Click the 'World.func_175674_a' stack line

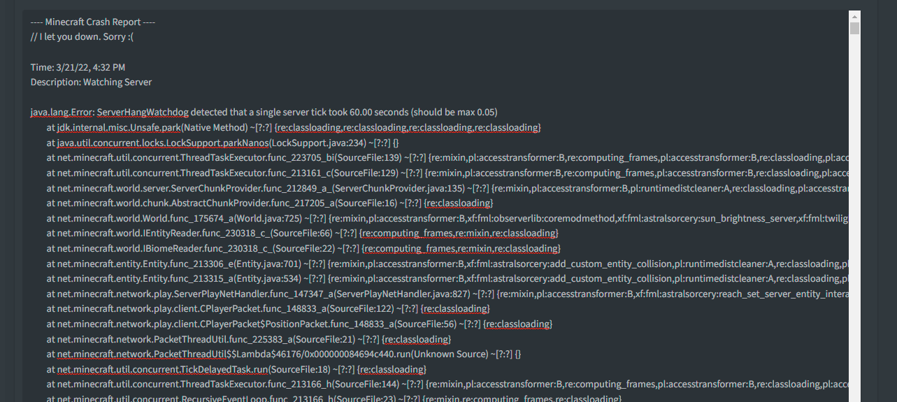[x=448, y=218]
